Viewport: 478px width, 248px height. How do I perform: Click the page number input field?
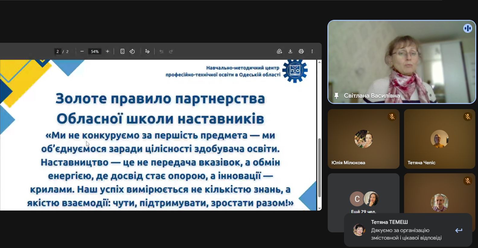pos(58,52)
